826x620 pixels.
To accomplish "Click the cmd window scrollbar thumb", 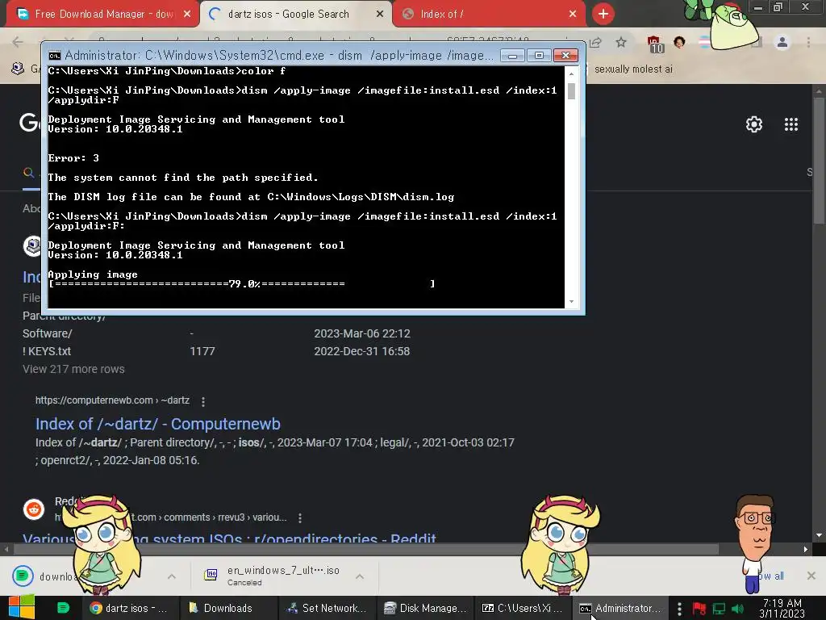I will point(571,90).
